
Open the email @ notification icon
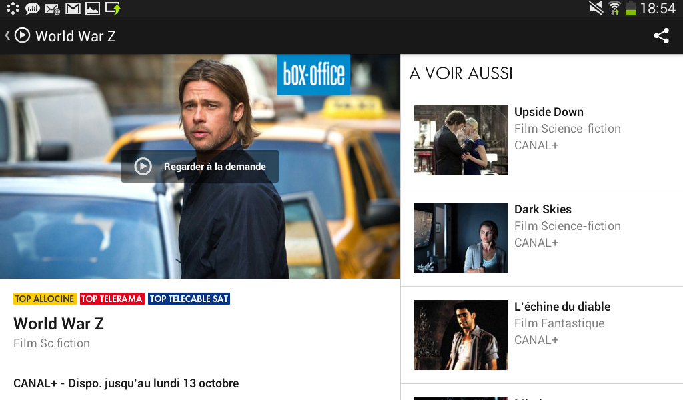click(x=53, y=9)
